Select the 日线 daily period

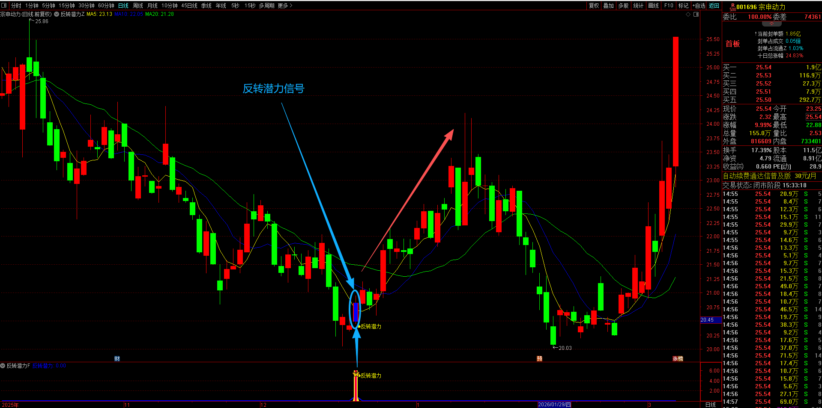click(x=123, y=6)
